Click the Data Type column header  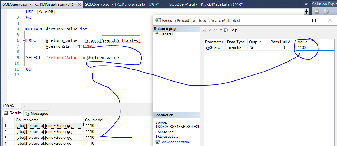pyautogui.click(x=236, y=42)
